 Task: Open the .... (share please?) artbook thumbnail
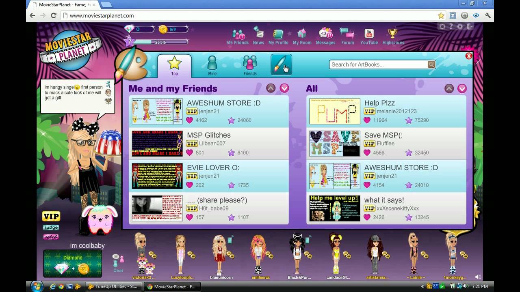157,208
